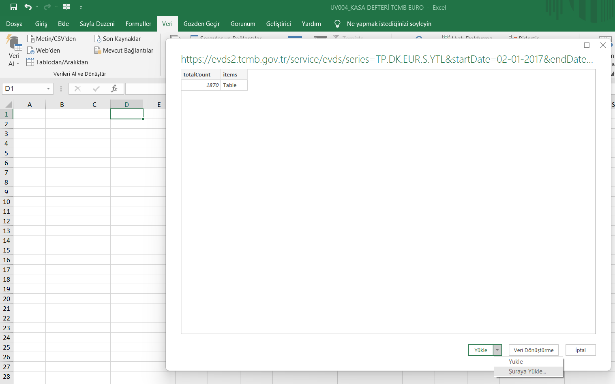The height and width of the screenshot is (384, 615).
Task: Open the Veri Al dropdown button
Action: pos(14,51)
